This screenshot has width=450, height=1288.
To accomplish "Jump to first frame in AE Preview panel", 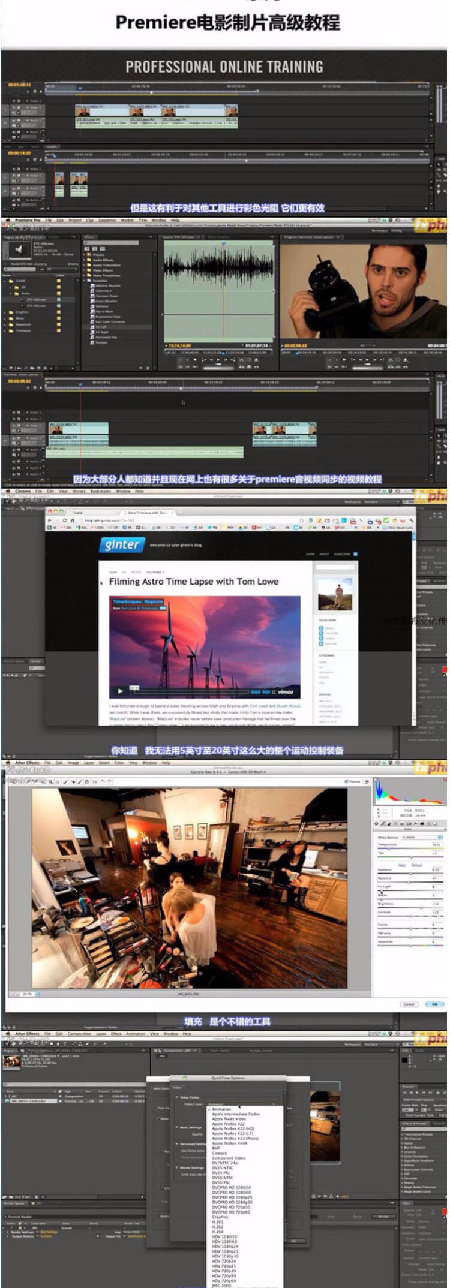I will click(x=405, y=1093).
